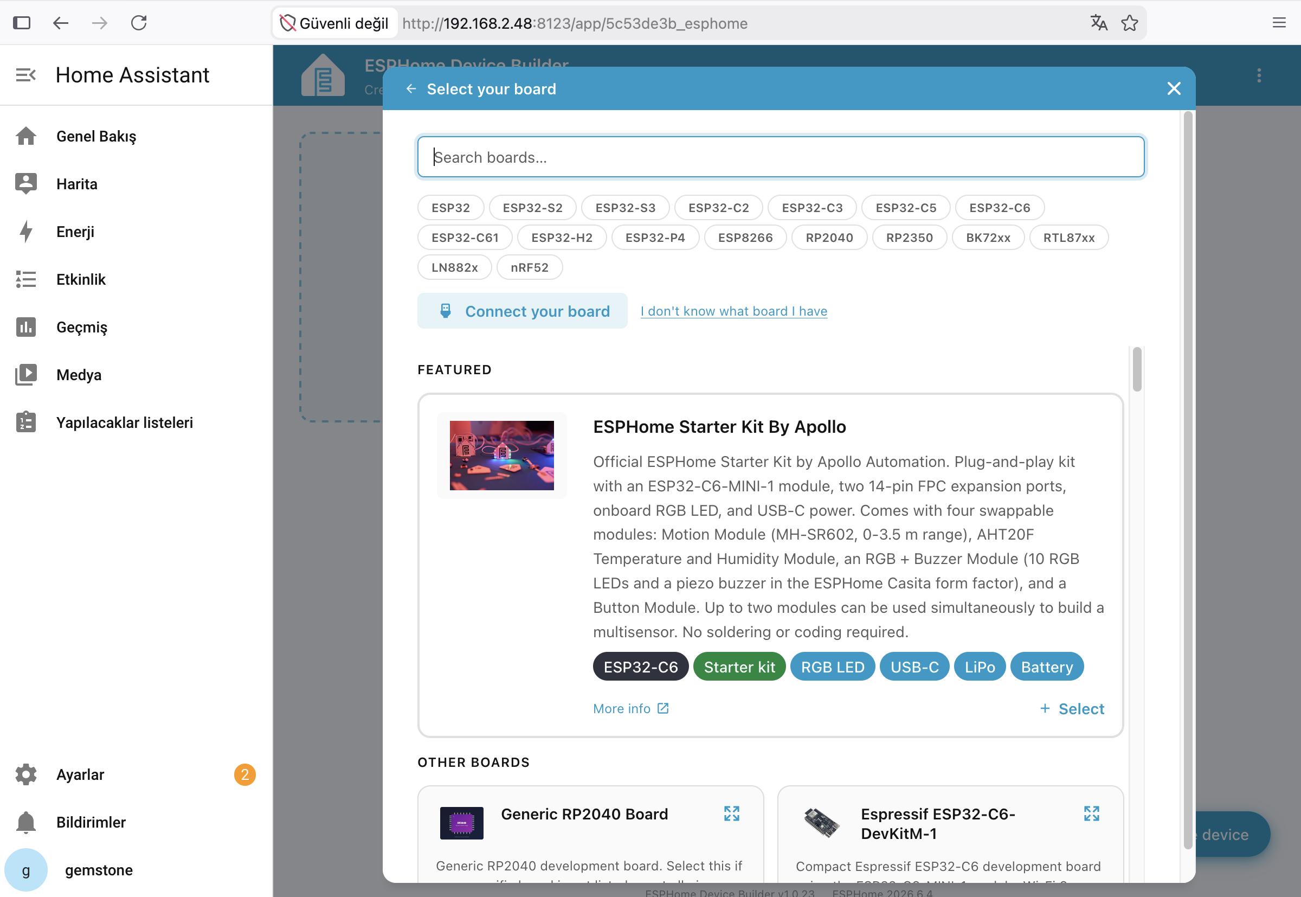This screenshot has height=897, width=1301.
Task: Filter boards by ESP32-H2 chip
Action: click(562, 237)
